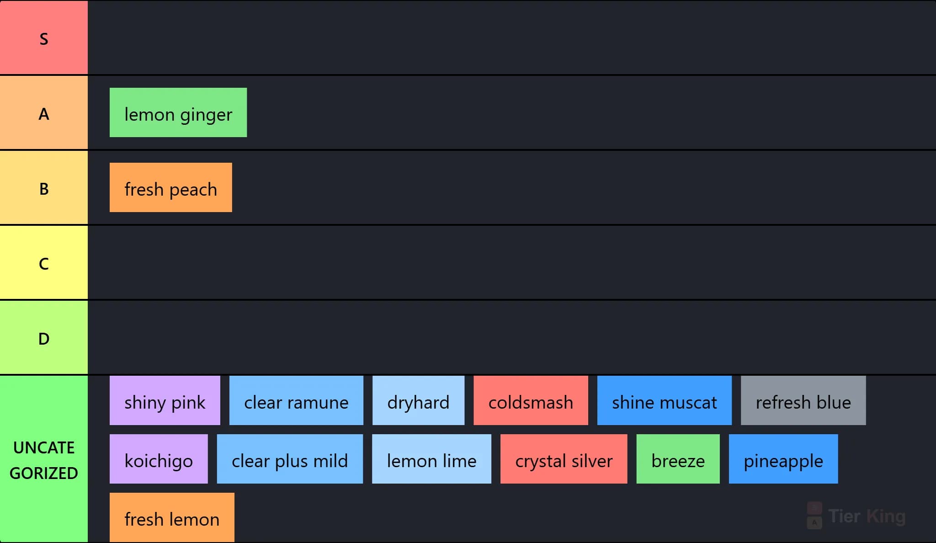Pick the dryhard tile
Viewport: 936px width, 543px height.
click(418, 400)
